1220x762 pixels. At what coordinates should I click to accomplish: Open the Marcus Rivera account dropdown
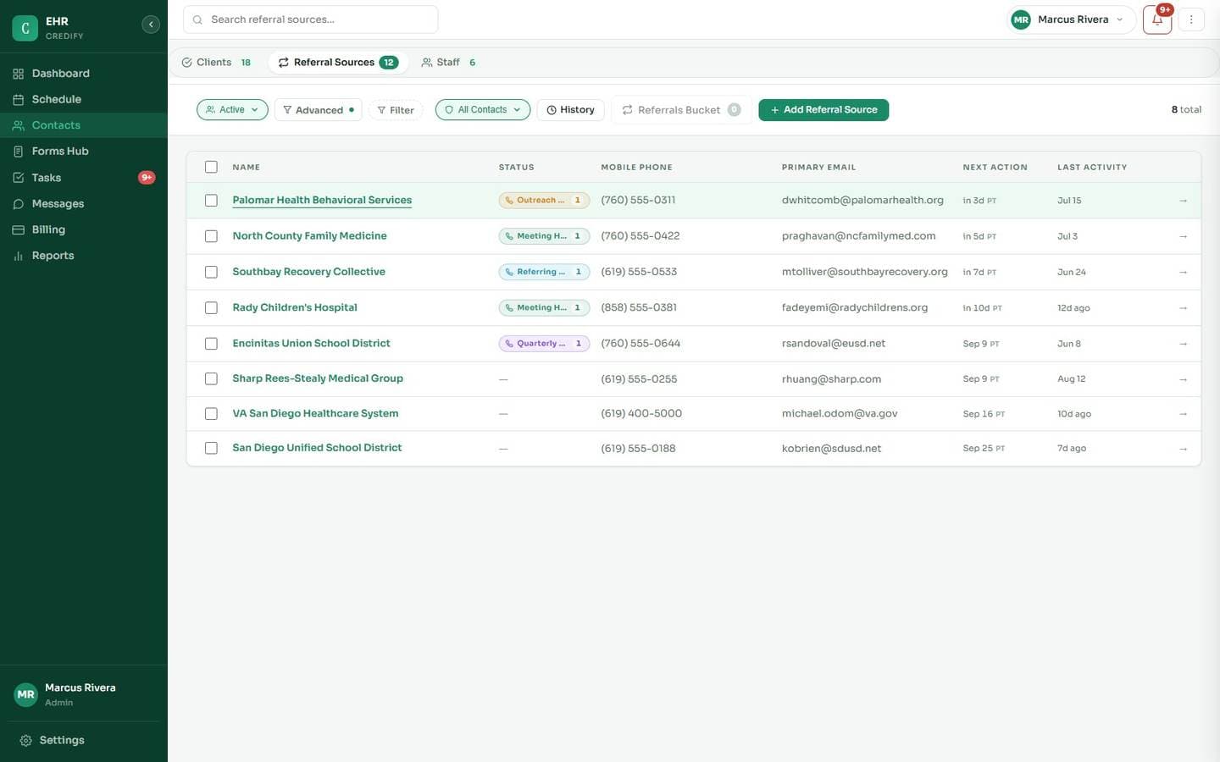click(1071, 19)
